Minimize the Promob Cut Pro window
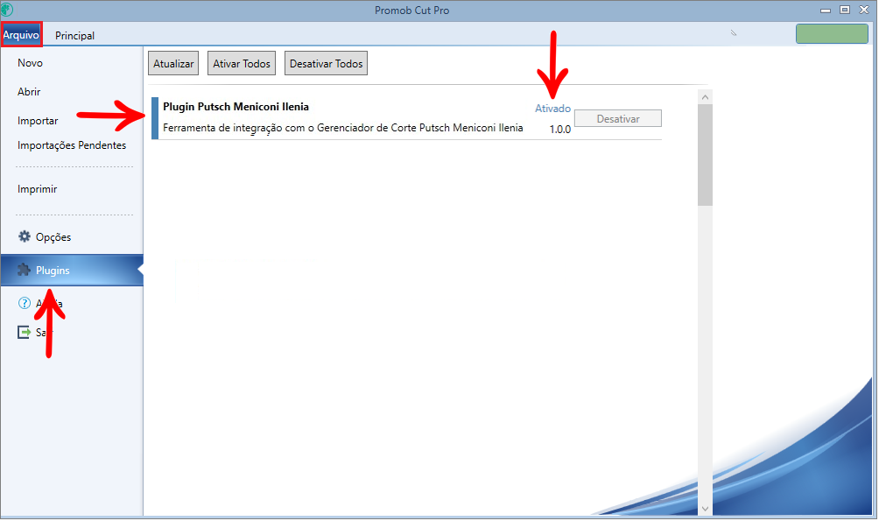The height and width of the screenshot is (528, 886). 826,11
